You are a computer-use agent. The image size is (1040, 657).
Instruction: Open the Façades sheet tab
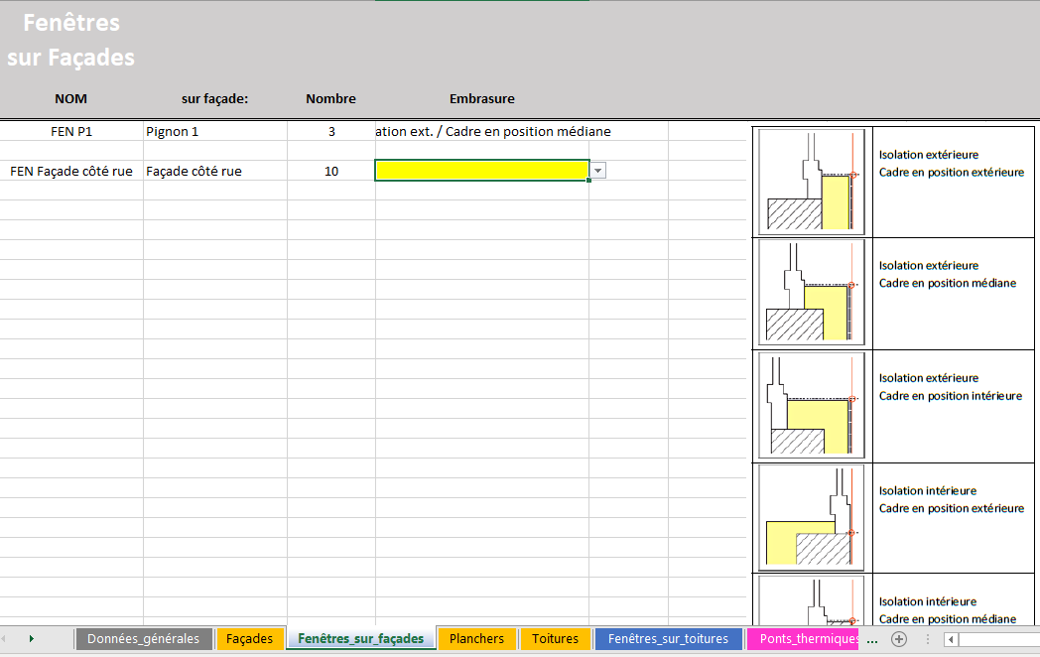[x=249, y=639]
